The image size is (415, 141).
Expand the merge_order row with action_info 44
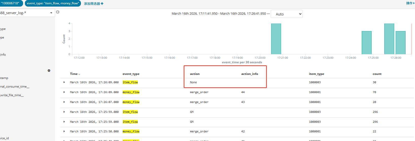coord(64,92)
